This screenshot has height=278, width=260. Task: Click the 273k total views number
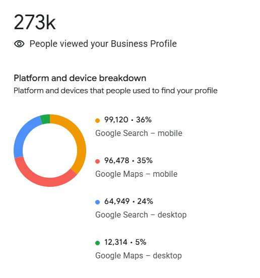coord(35,22)
